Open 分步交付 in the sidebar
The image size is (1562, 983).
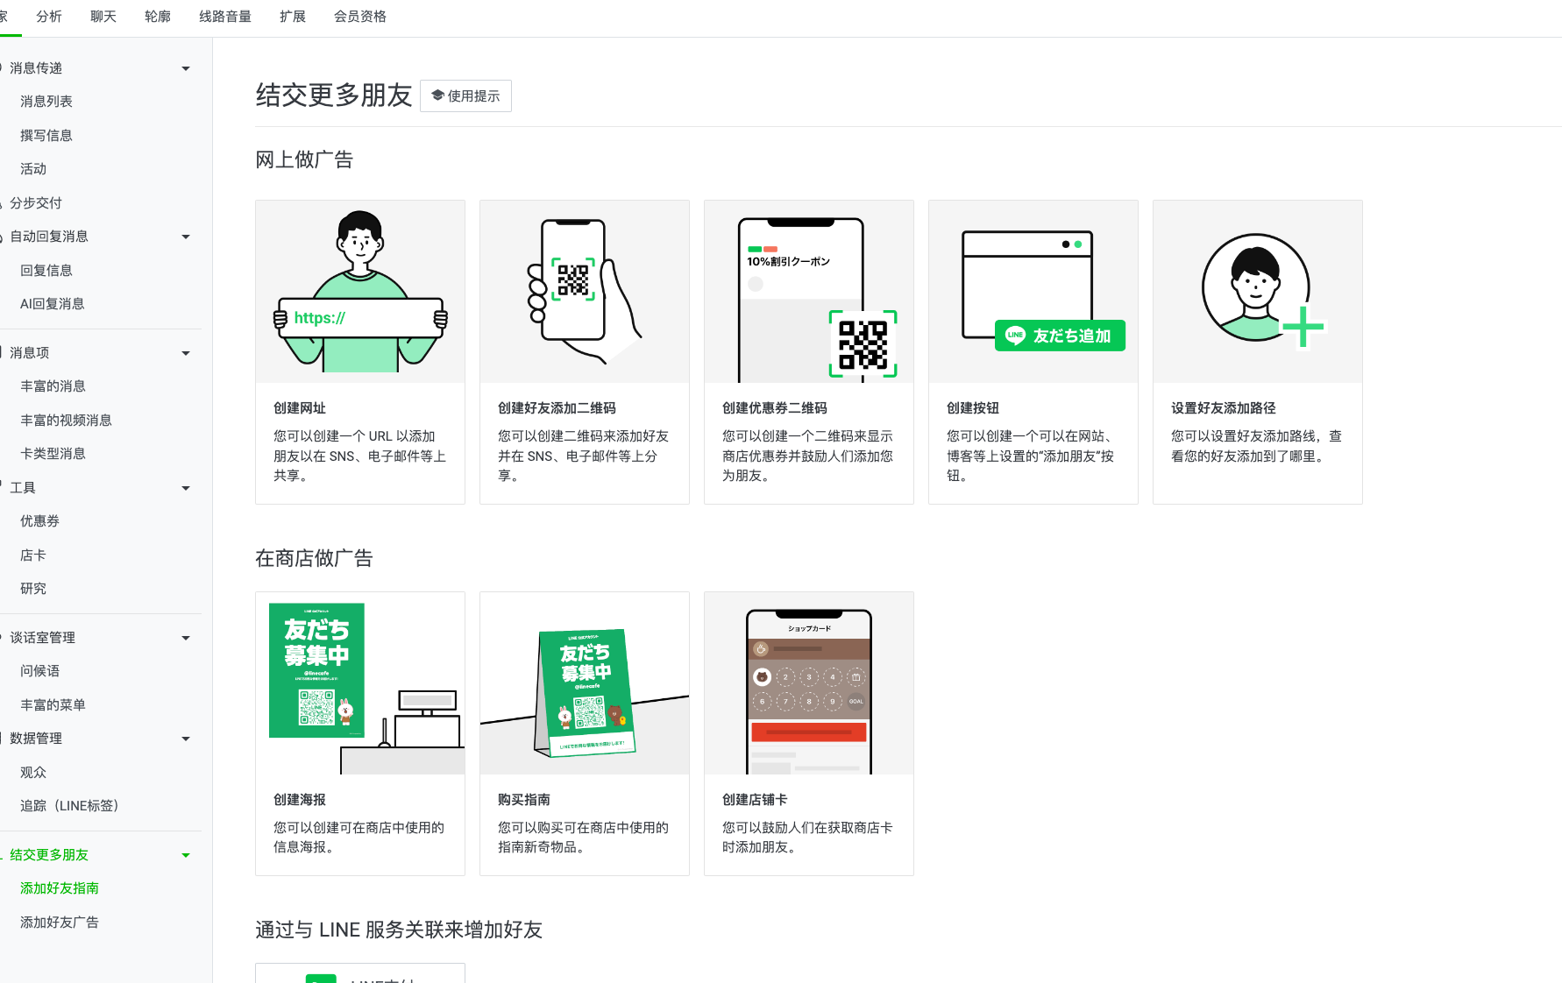(x=36, y=203)
